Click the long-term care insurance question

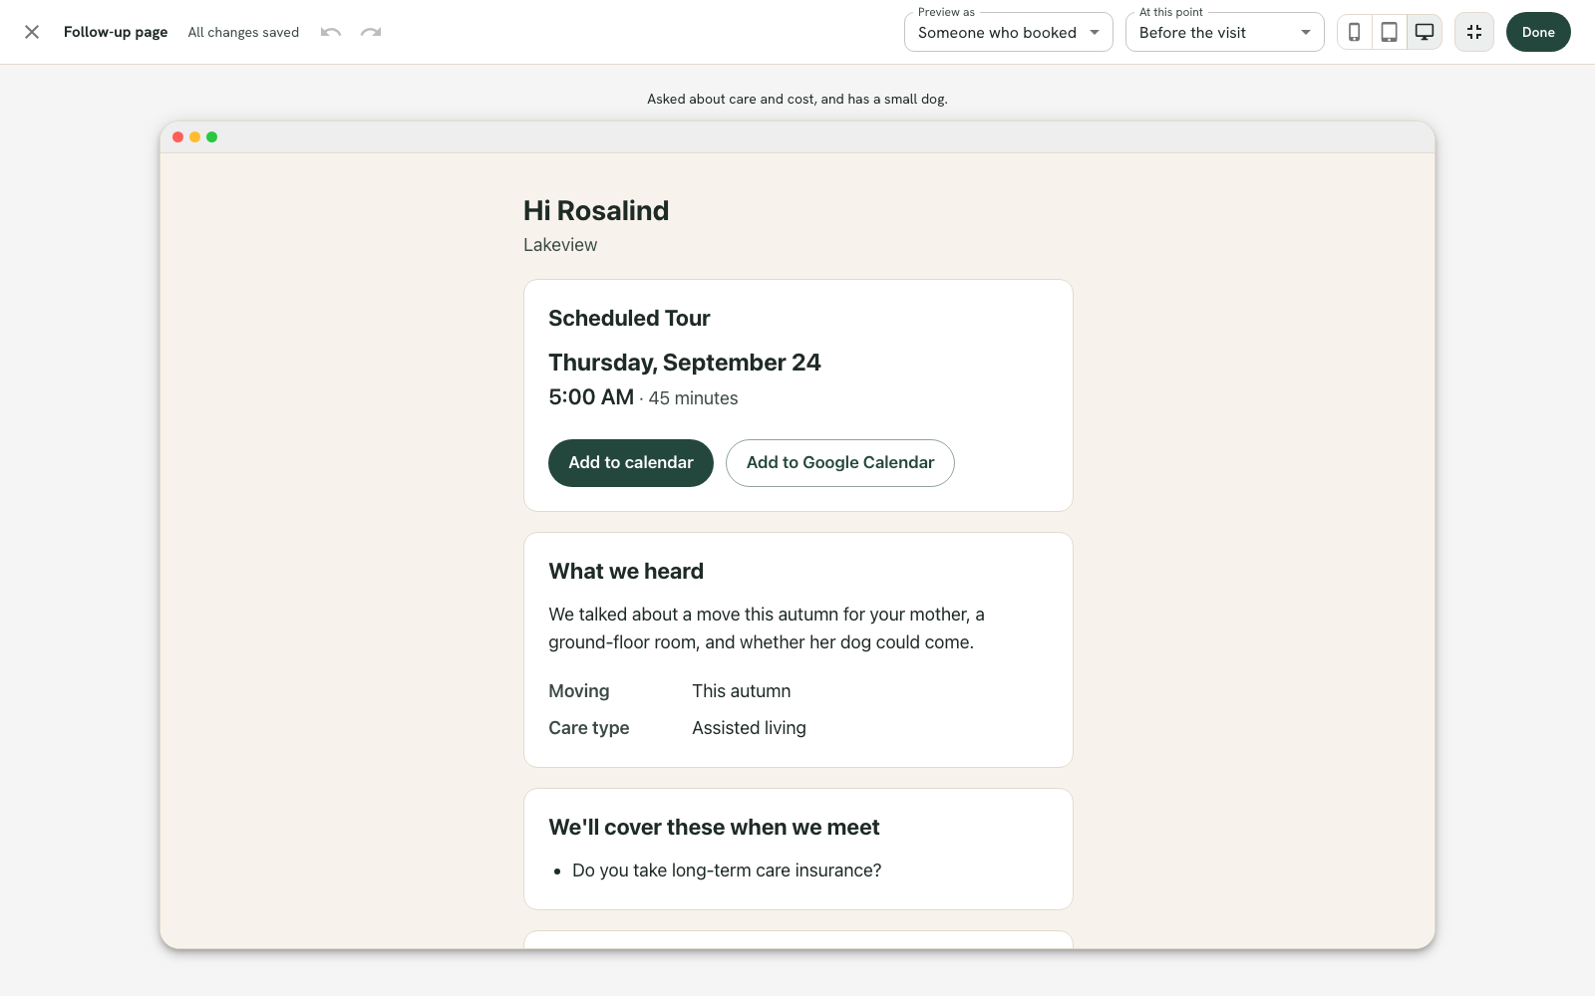click(x=727, y=871)
